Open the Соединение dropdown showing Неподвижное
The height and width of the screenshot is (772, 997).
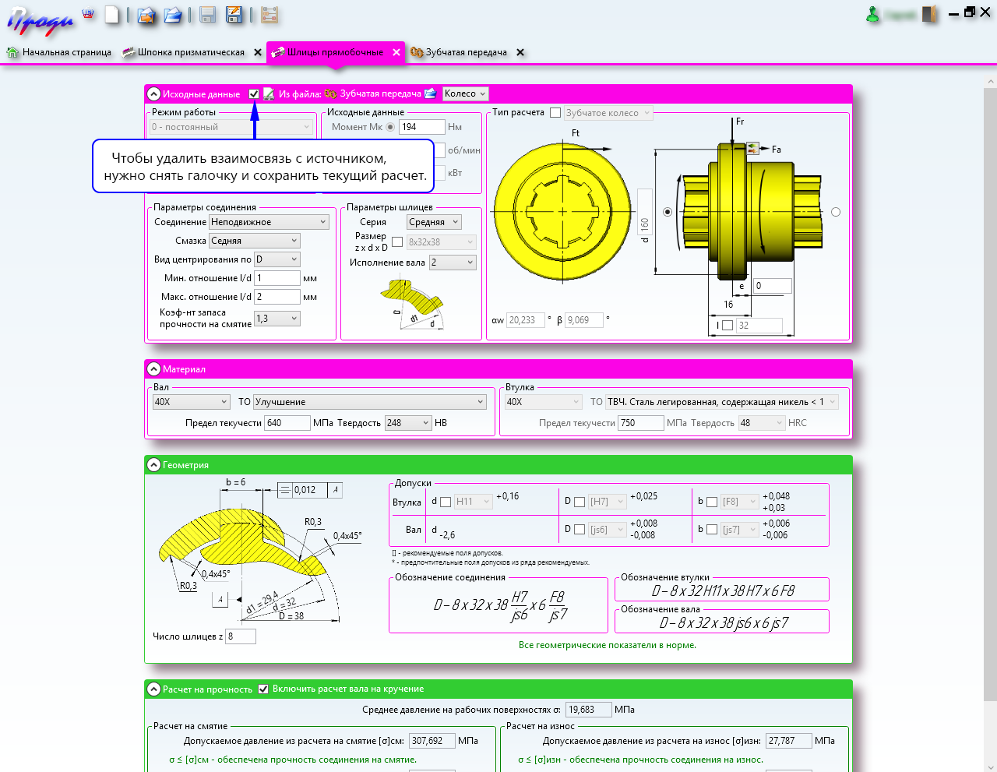pyautogui.click(x=269, y=222)
